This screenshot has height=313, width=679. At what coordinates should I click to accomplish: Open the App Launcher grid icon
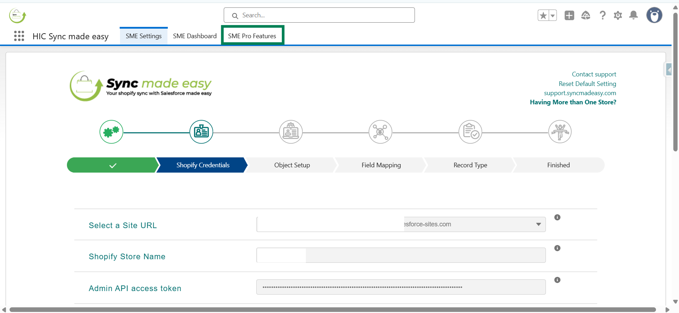(19, 36)
